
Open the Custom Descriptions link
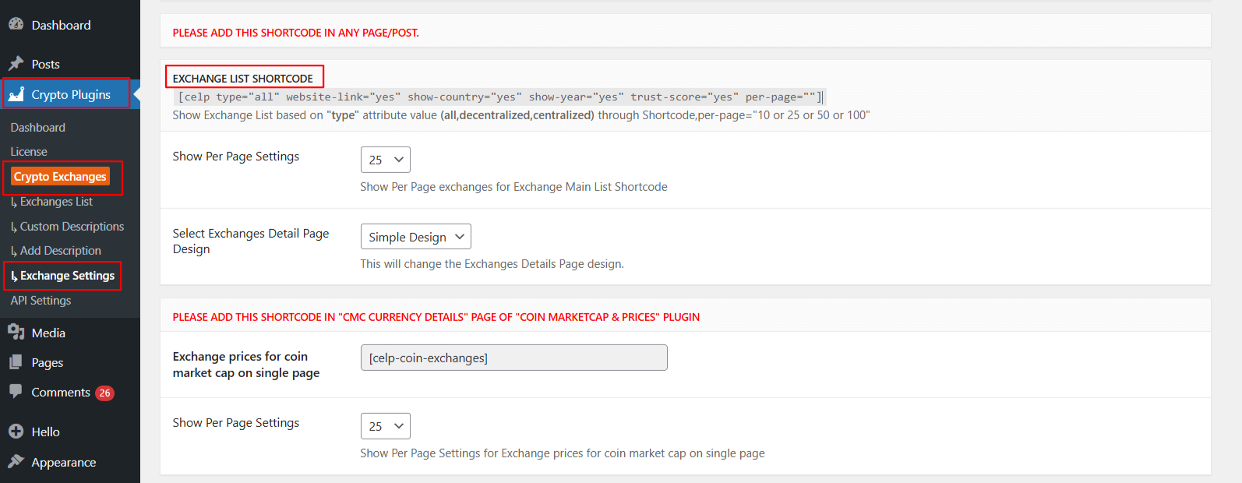72,227
